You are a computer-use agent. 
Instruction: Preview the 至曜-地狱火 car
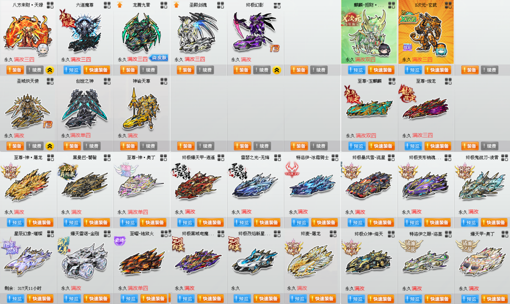click(x=129, y=298)
